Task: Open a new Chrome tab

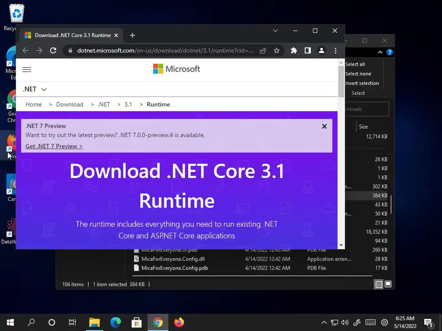Action: 133,35
